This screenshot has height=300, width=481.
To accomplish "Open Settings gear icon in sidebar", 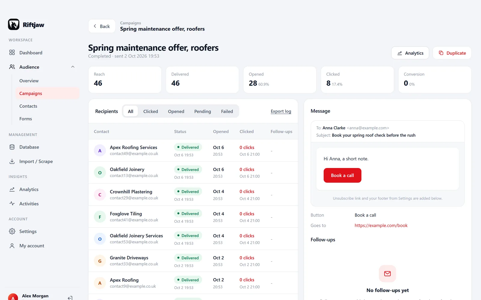I will click(12, 231).
